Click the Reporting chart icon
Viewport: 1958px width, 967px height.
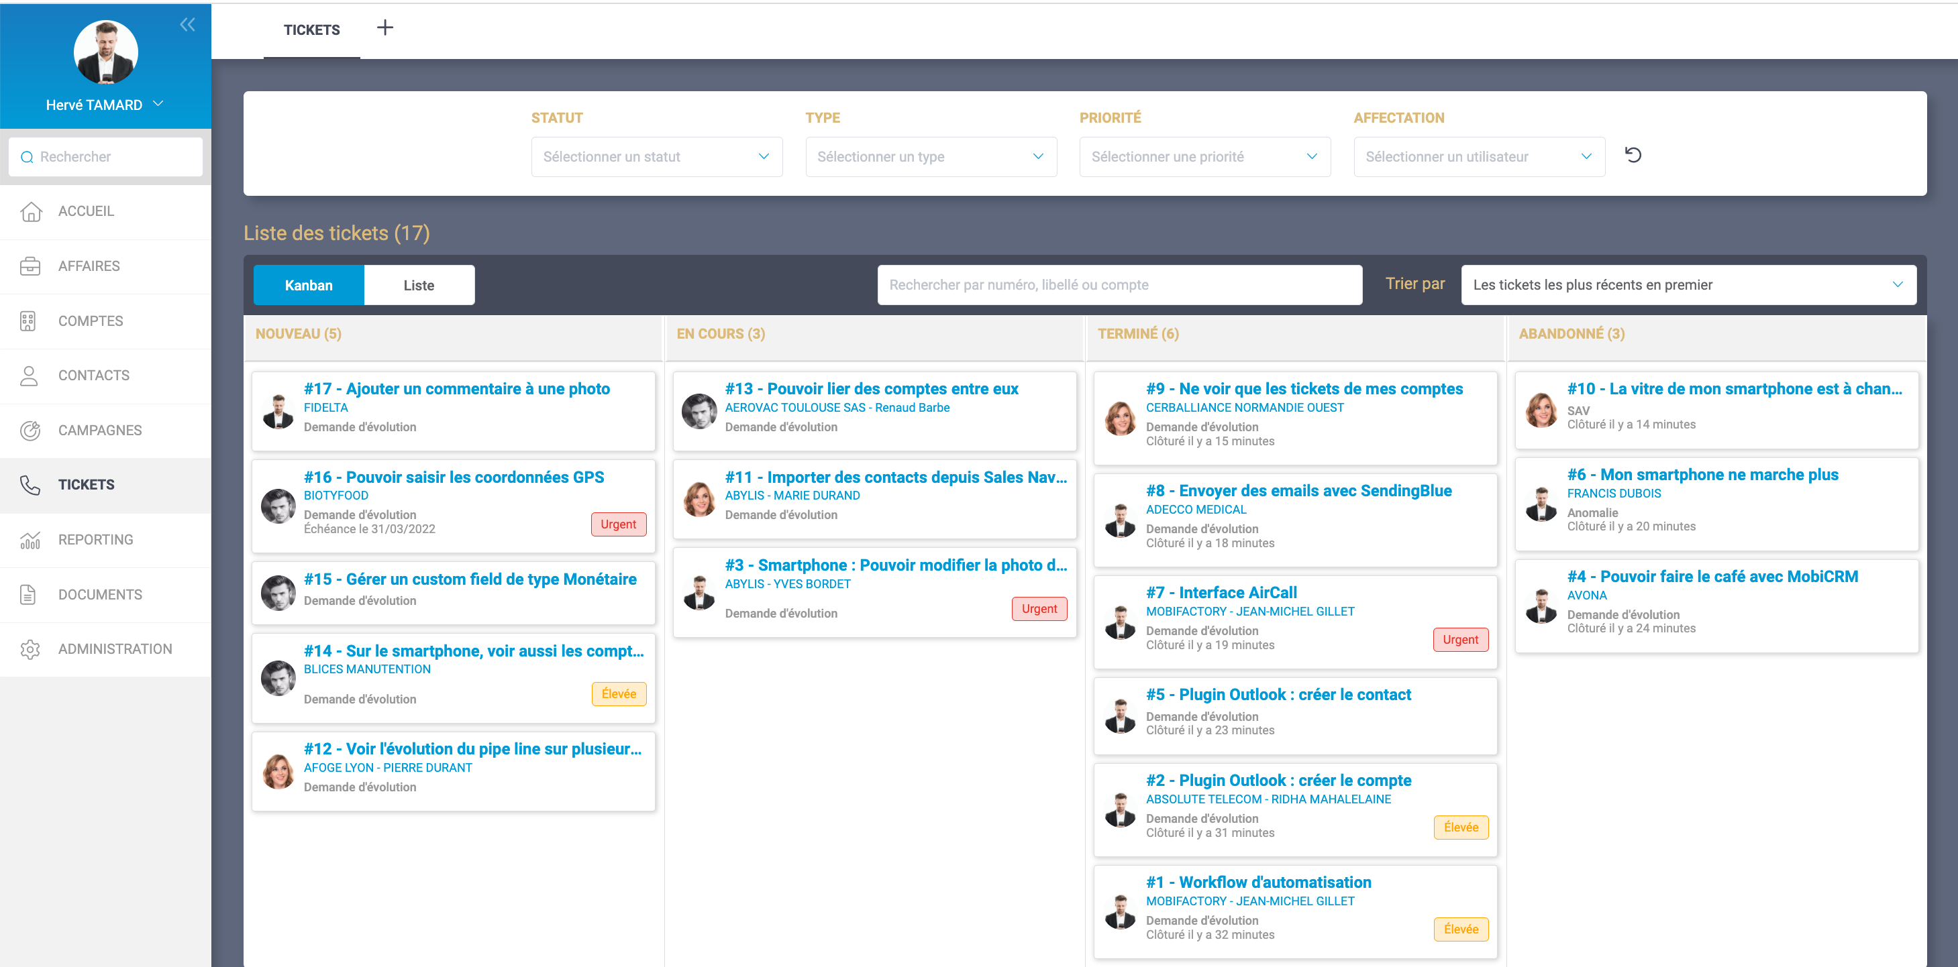(30, 540)
